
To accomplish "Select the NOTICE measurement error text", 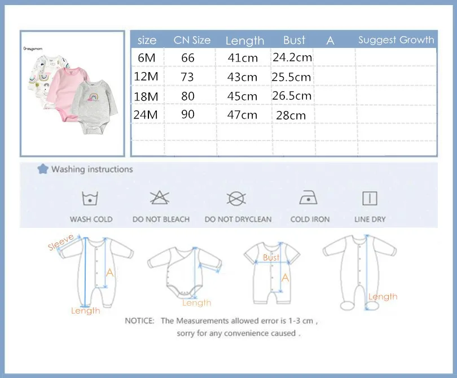I will click(x=243, y=320).
